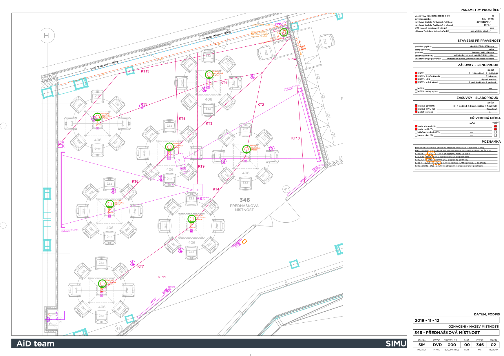Click the KT10 cable route label
The image size is (504, 356).
pyautogui.click(x=295, y=138)
